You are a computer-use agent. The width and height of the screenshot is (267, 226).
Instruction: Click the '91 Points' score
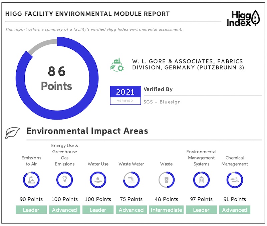(235, 199)
